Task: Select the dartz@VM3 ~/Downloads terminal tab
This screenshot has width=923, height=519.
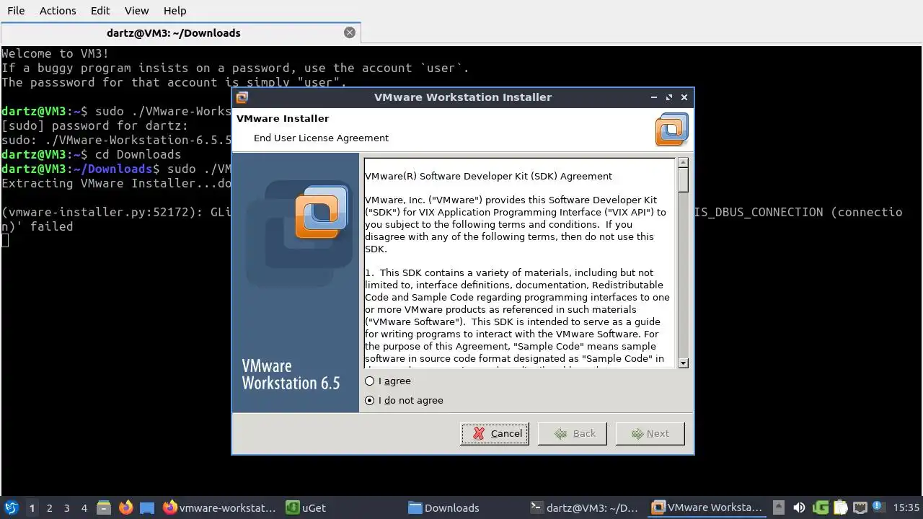Action: 174,32
